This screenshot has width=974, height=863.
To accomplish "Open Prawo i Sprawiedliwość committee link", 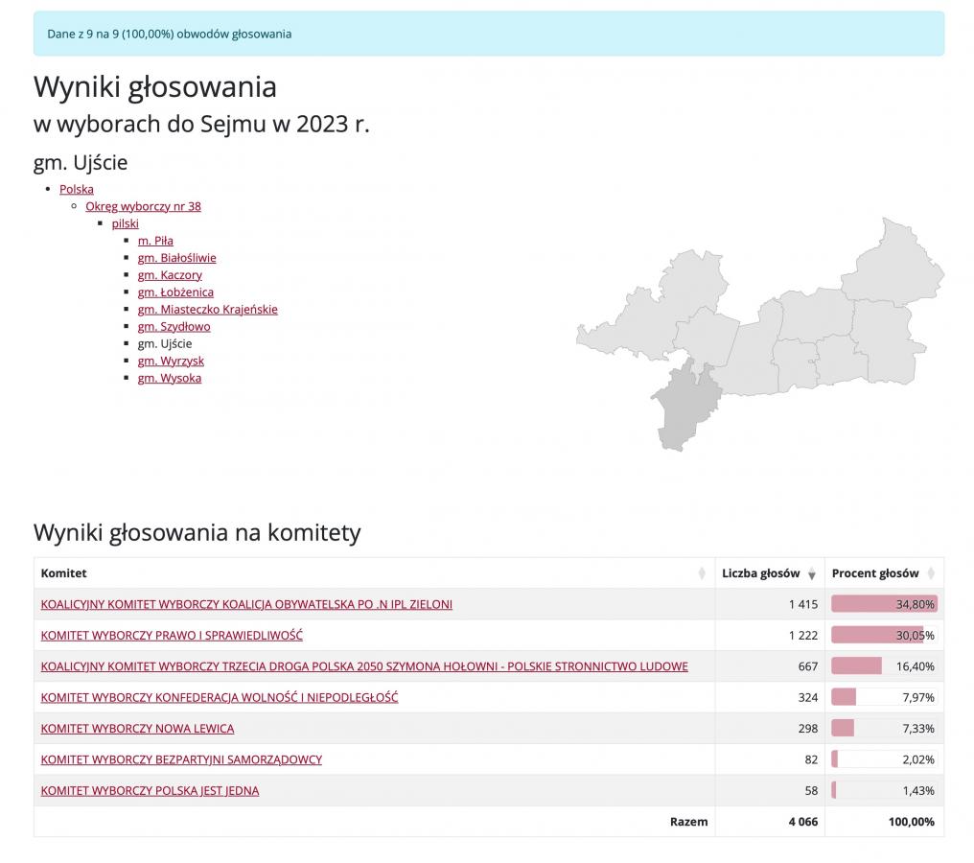I will pos(172,635).
